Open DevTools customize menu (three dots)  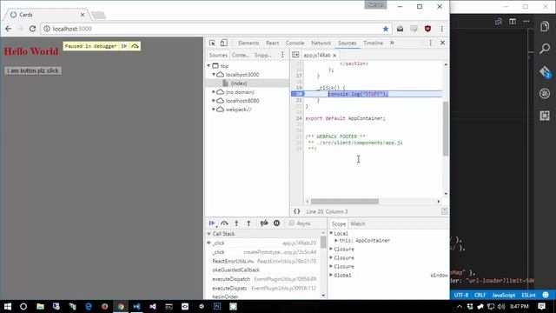click(431, 43)
